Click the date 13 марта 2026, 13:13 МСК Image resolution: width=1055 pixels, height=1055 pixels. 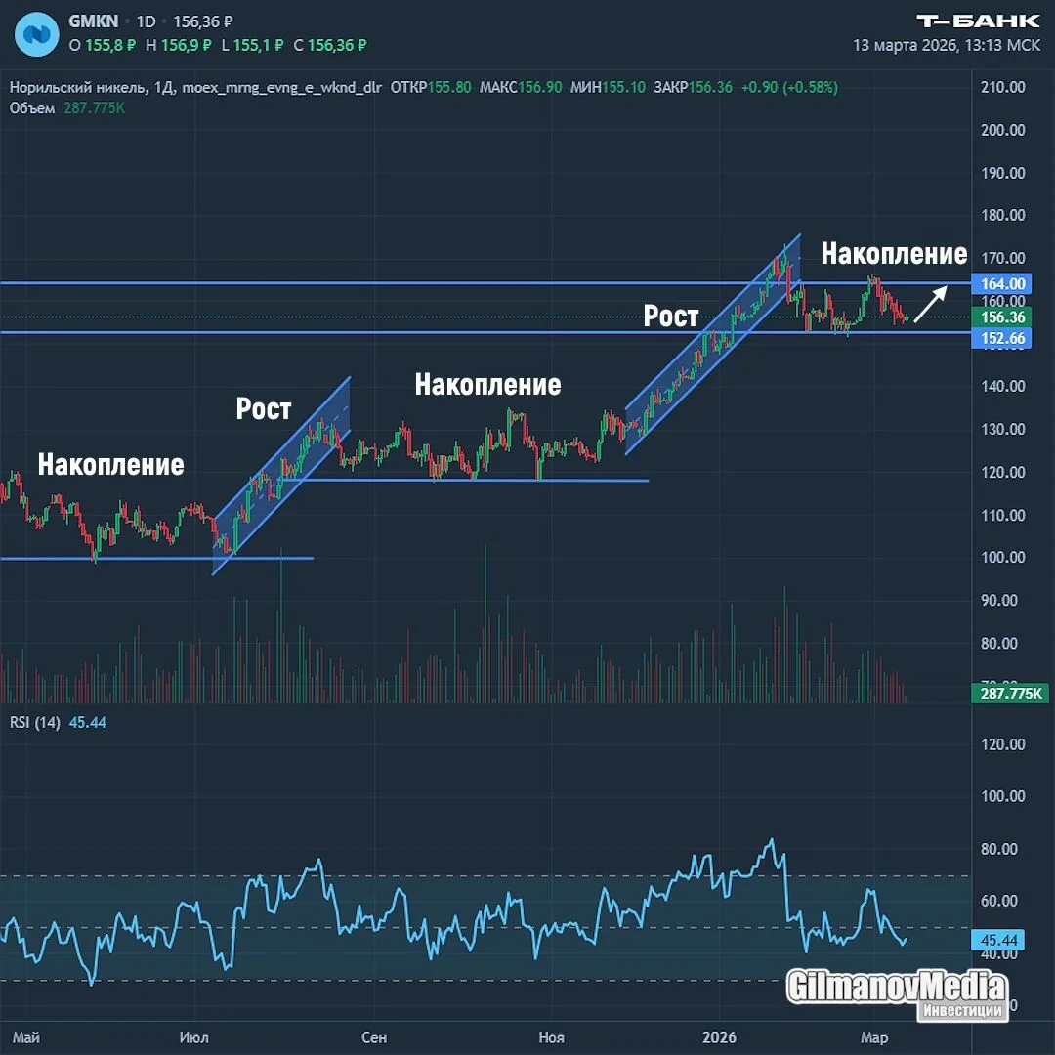click(x=947, y=45)
